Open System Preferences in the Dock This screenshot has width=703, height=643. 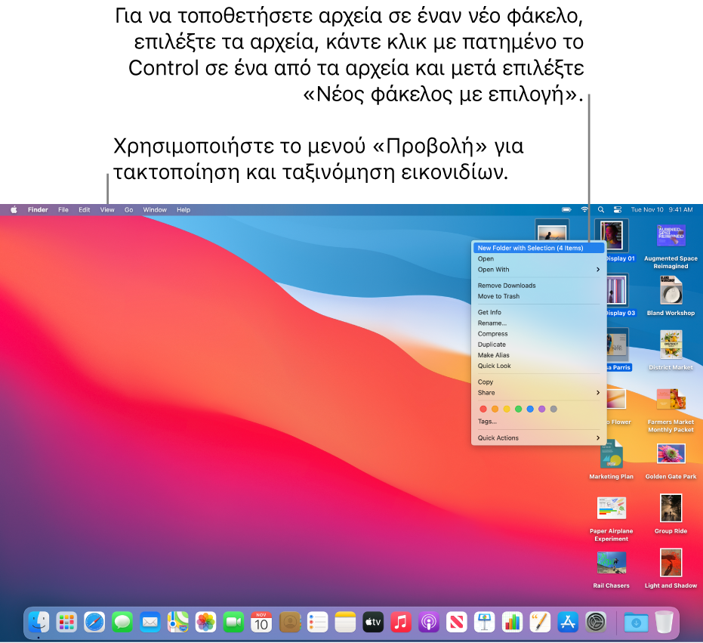(x=596, y=623)
